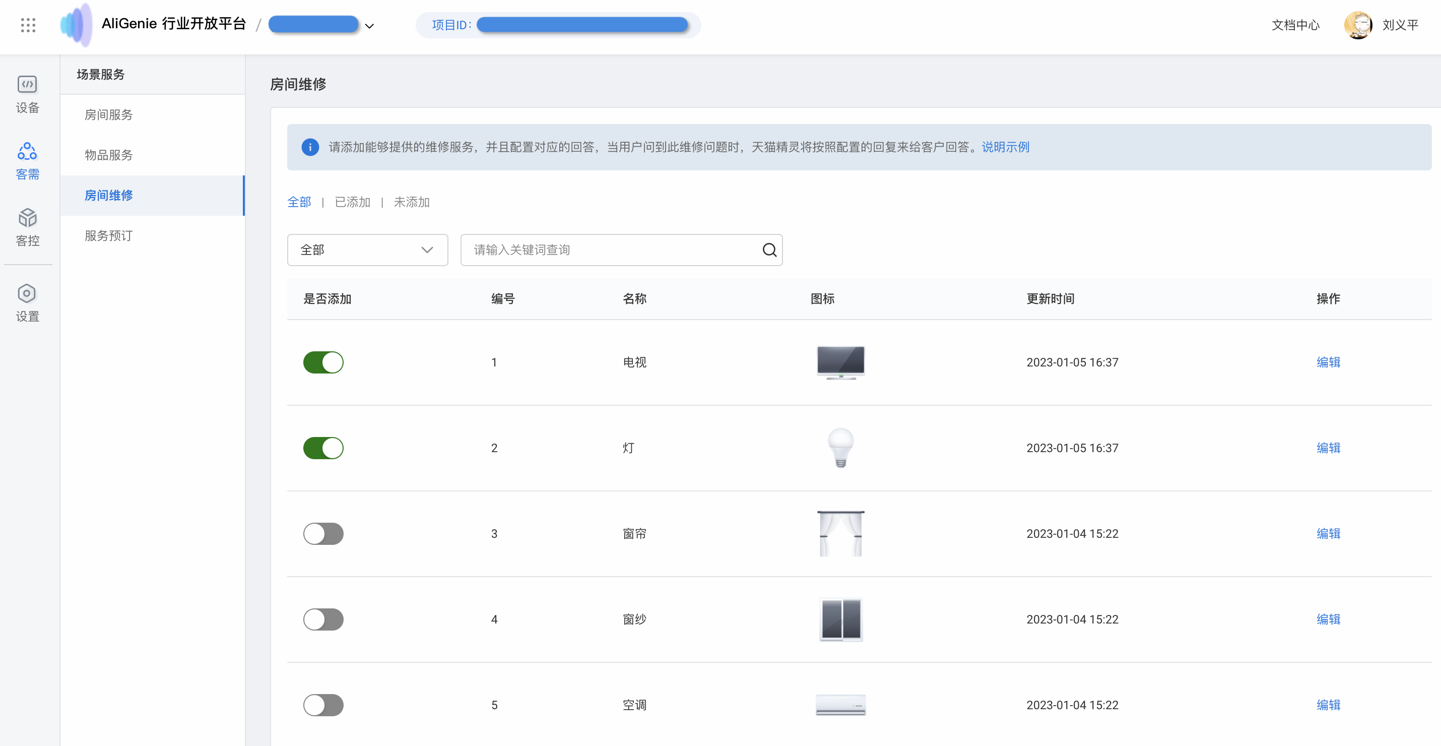Enable the 窗纱 added switch
1441x746 pixels.
(323, 619)
